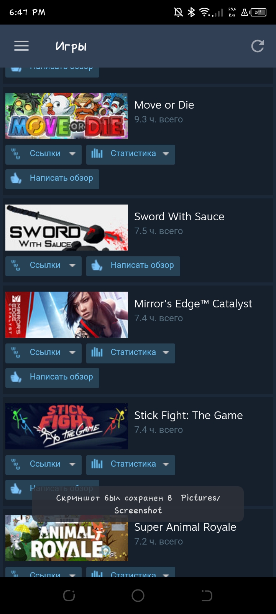Open Sword With Sauce banner image
Image resolution: width=276 pixels, height=614 pixels.
pos(67,228)
